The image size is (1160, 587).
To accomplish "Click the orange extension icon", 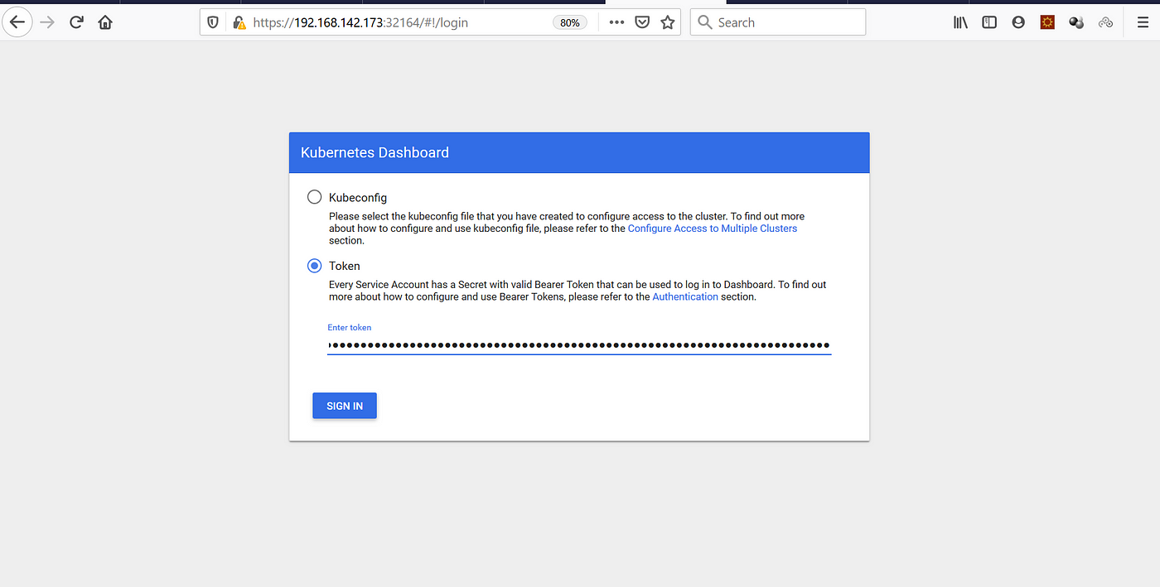I will coord(1047,22).
